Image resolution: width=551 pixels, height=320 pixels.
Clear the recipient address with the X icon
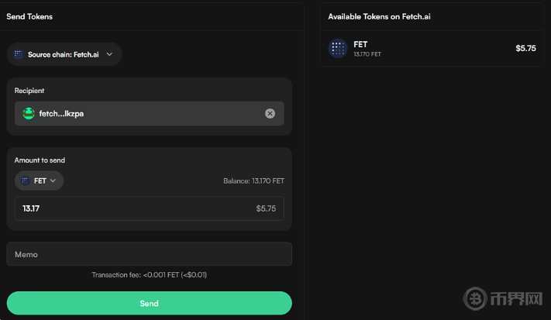point(270,113)
